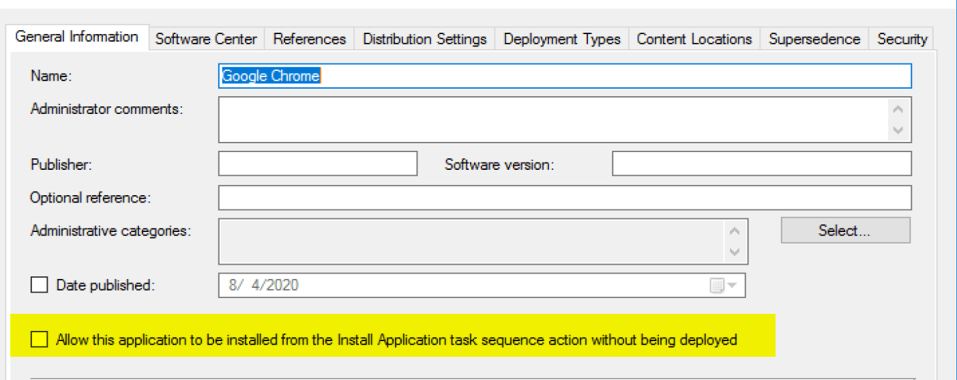Click the calendar icon in date field
The image size is (957, 380).
(717, 286)
